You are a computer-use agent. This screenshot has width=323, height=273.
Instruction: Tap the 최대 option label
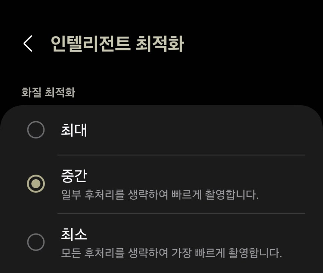pyautogui.click(x=74, y=130)
